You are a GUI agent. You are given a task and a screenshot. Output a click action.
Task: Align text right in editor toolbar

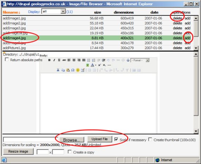pyautogui.click(x=79, y=60)
